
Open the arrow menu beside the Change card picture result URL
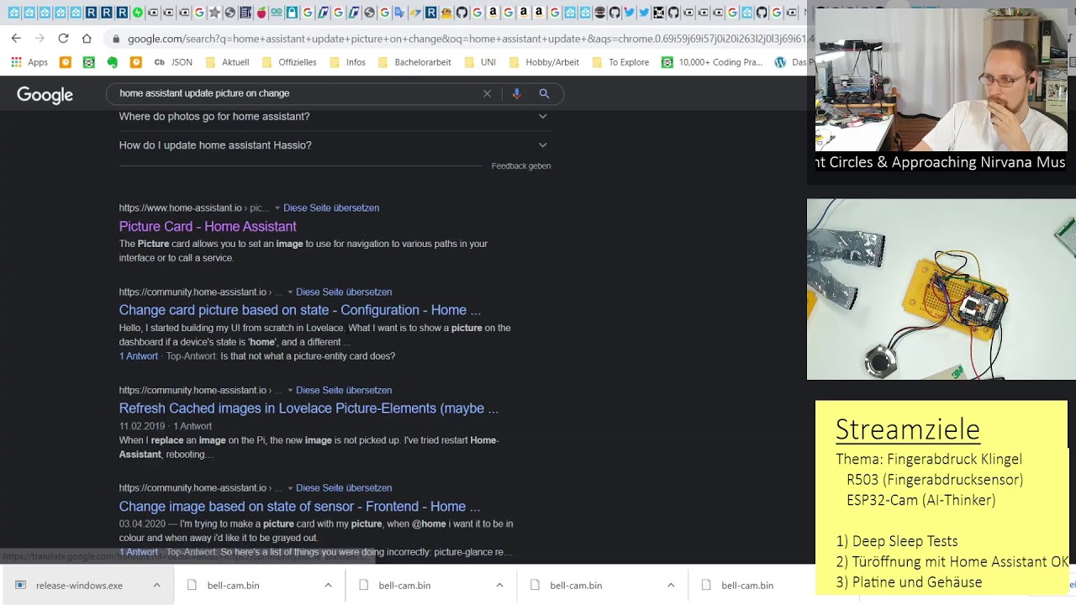290,292
